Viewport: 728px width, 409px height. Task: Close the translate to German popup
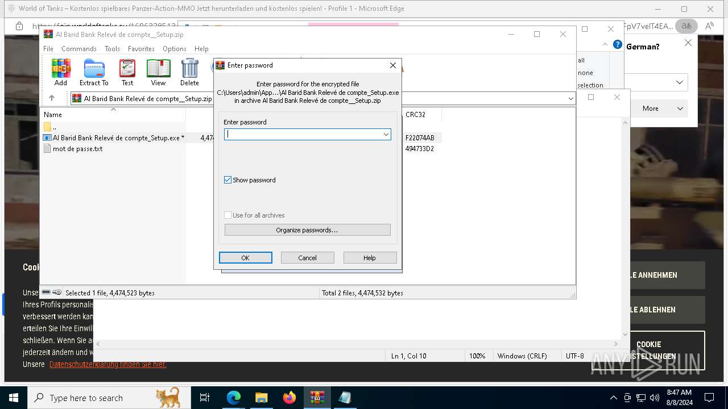click(688, 43)
